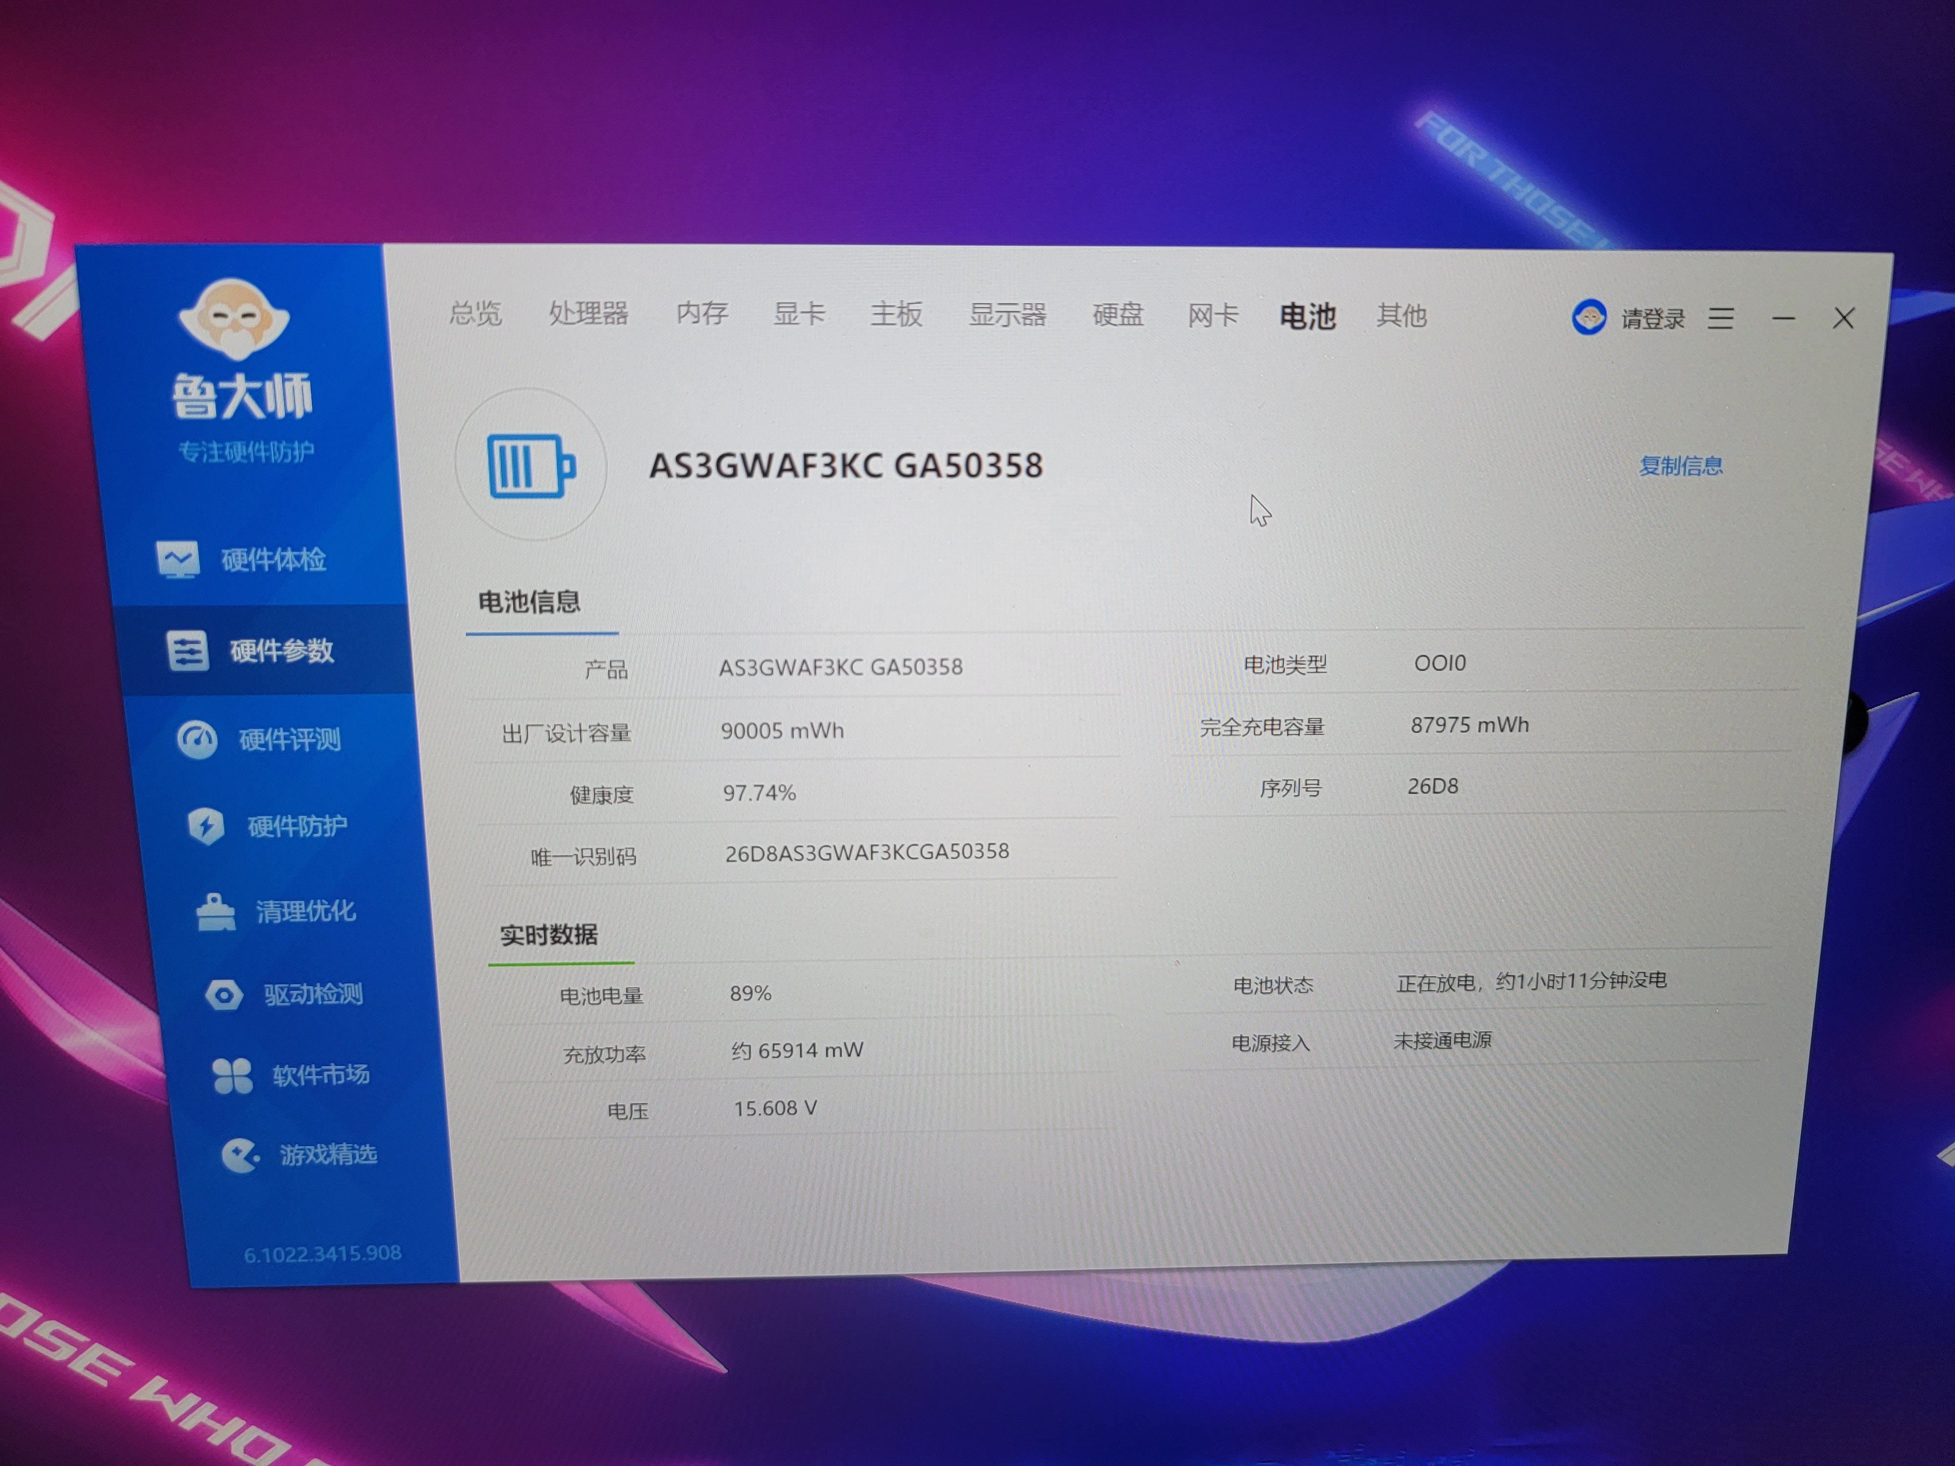
Task: Close the 鲁大师 window
Action: pyautogui.click(x=1844, y=318)
